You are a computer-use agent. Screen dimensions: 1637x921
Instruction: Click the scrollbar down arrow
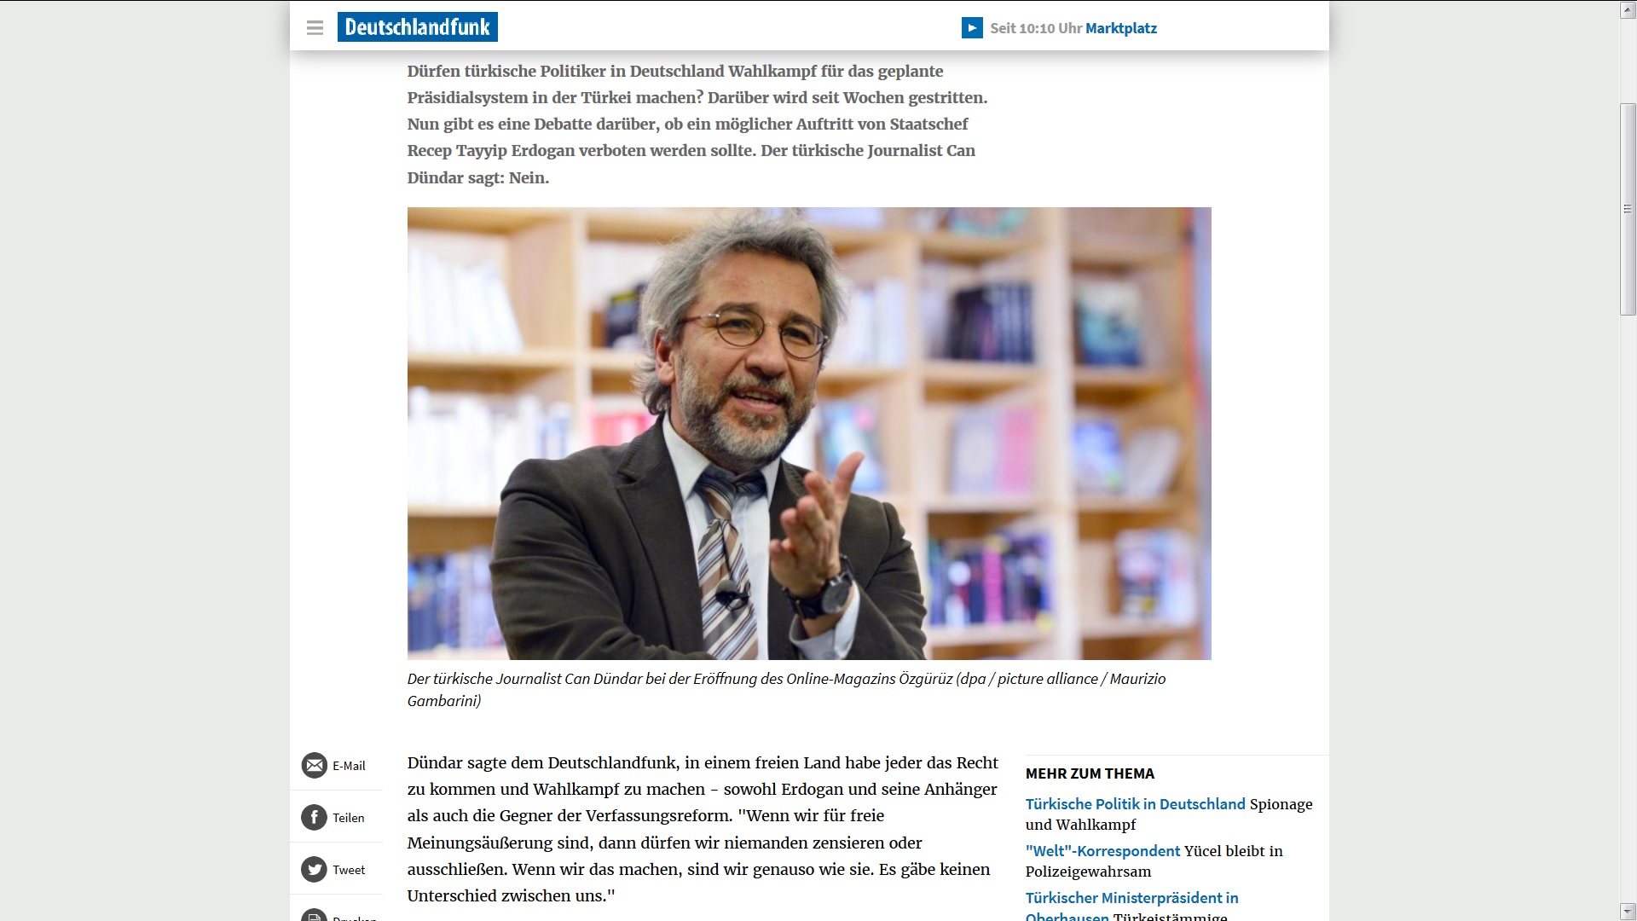click(x=1628, y=911)
